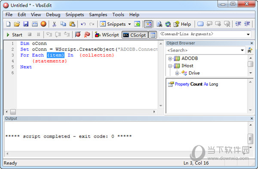
Task: Switch script host to CScript
Action: point(135,35)
